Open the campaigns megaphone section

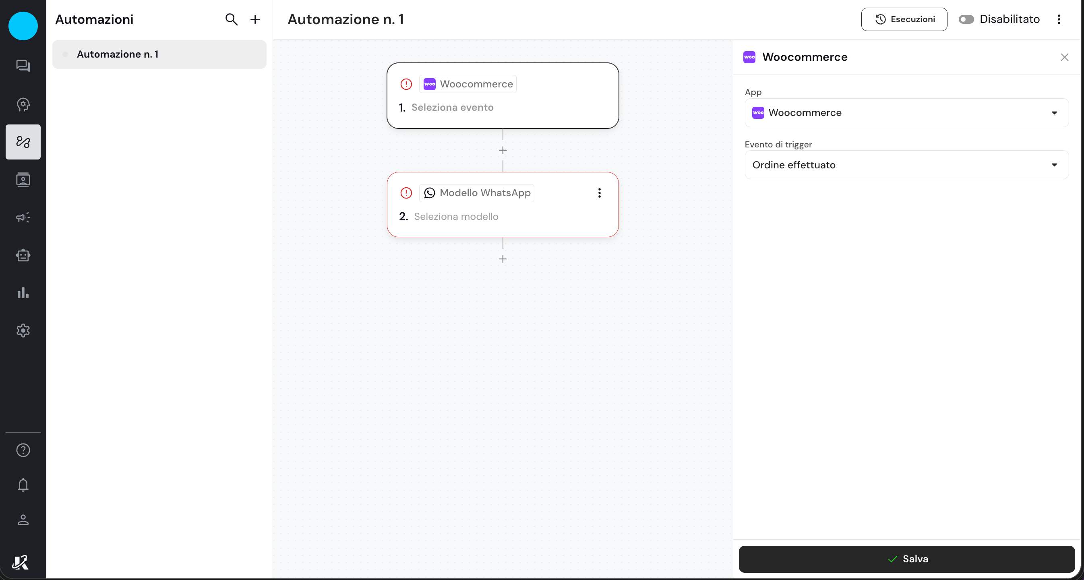23,217
